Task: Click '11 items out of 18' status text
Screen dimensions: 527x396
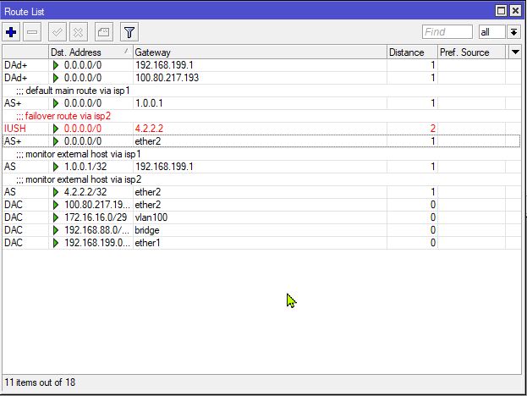Action: point(40,382)
